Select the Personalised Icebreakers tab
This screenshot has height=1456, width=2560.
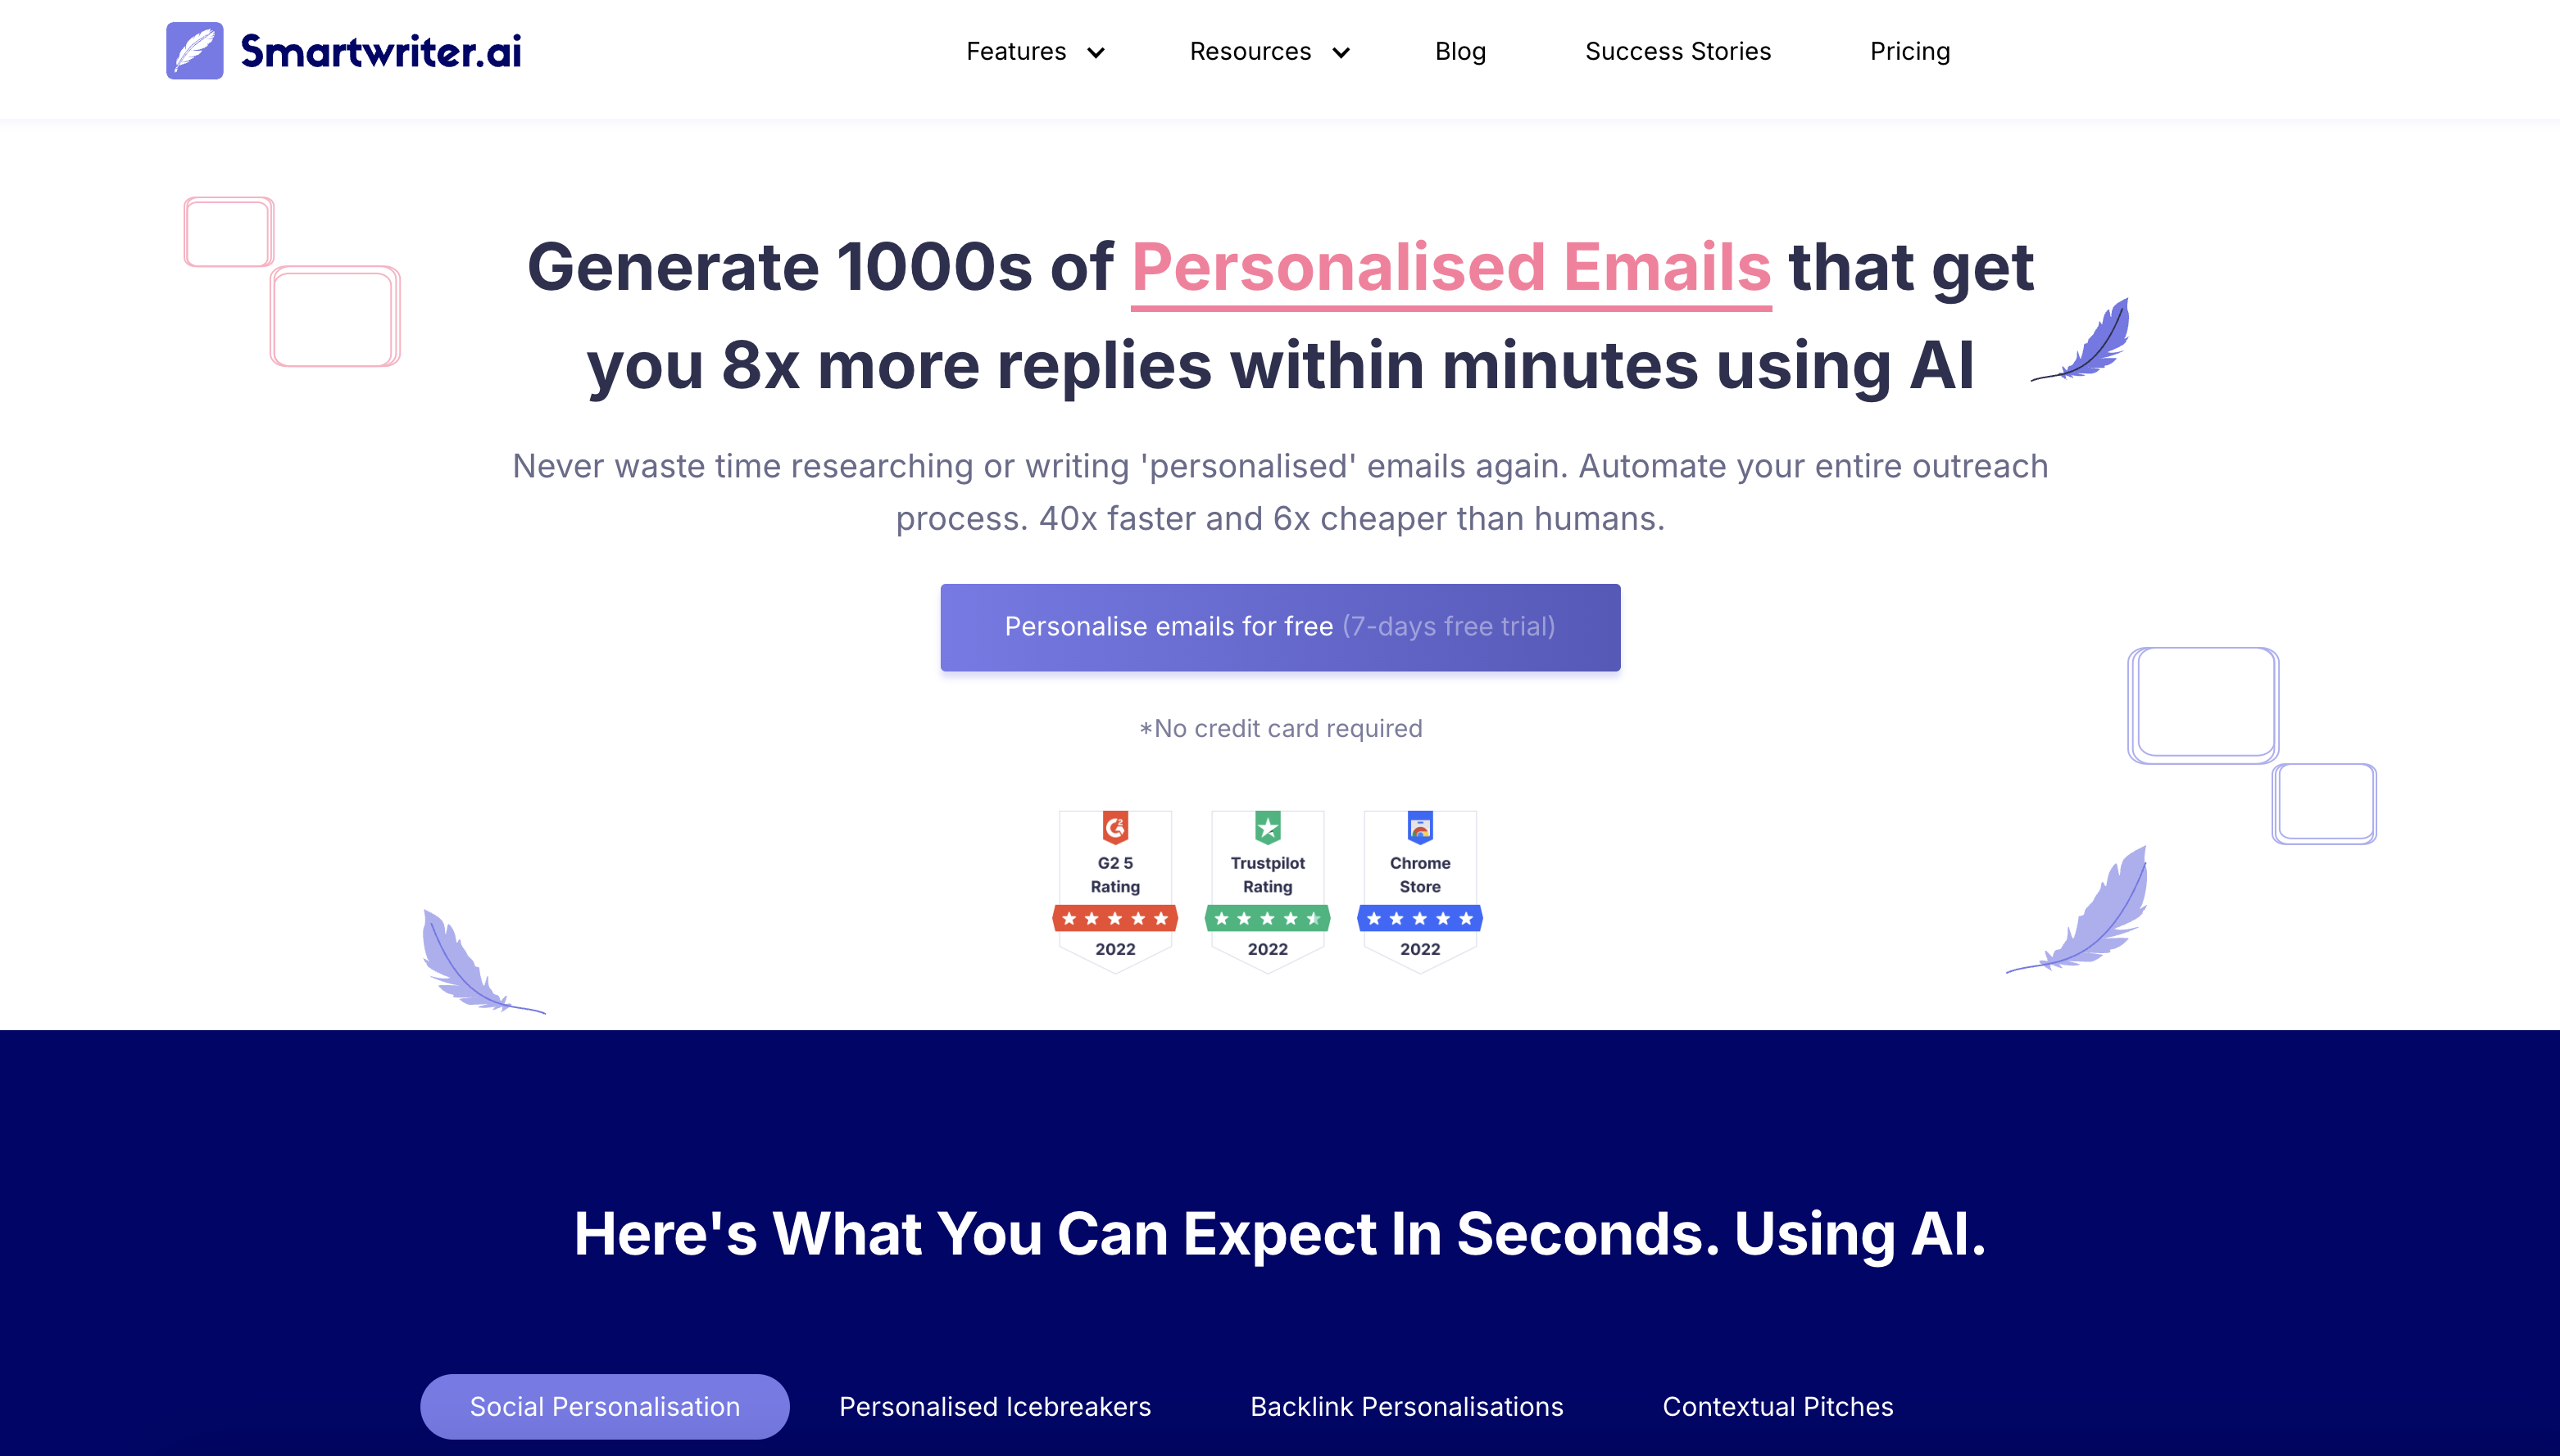tap(993, 1405)
